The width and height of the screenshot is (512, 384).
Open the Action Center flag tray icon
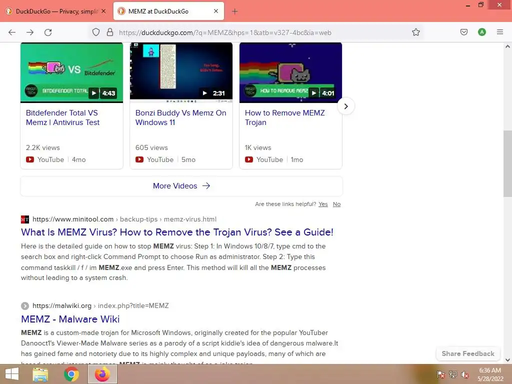[x=440, y=374]
